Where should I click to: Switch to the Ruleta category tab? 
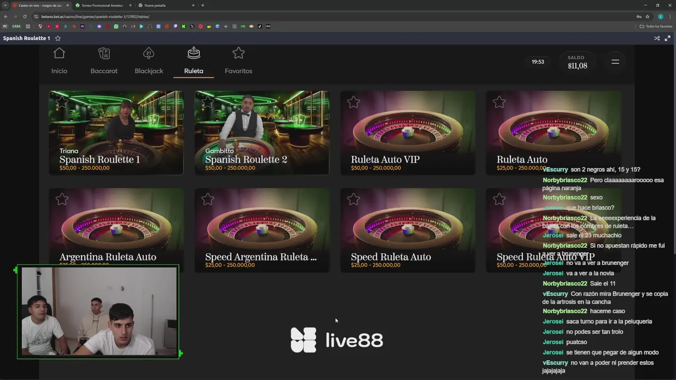point(194,62)
